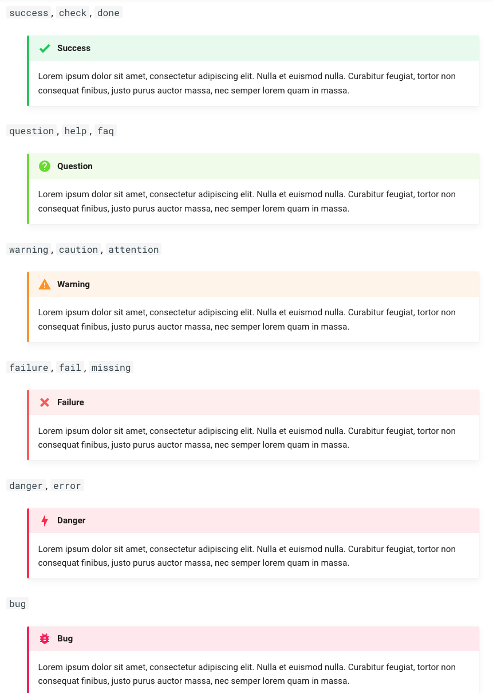This screenshot has width=493, height=693.
Task: Click the Danger lightning bolt icon
Action: point(45,520)
